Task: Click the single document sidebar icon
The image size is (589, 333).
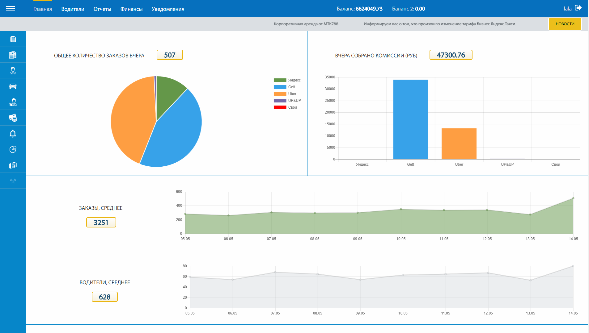Action: (x=13, y=39)
